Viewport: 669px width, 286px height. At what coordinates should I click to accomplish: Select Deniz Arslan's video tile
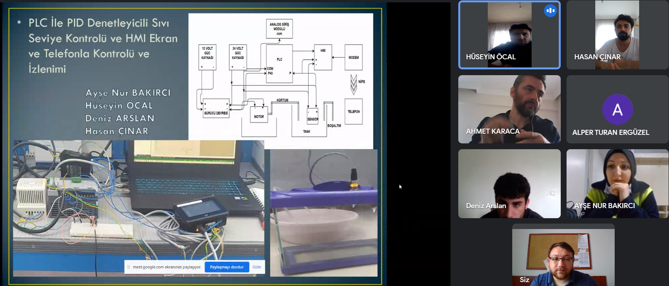(x=509, y=184)
